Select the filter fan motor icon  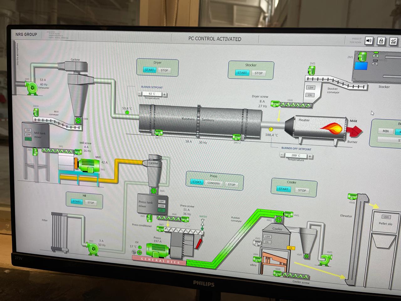click(93, 249)
